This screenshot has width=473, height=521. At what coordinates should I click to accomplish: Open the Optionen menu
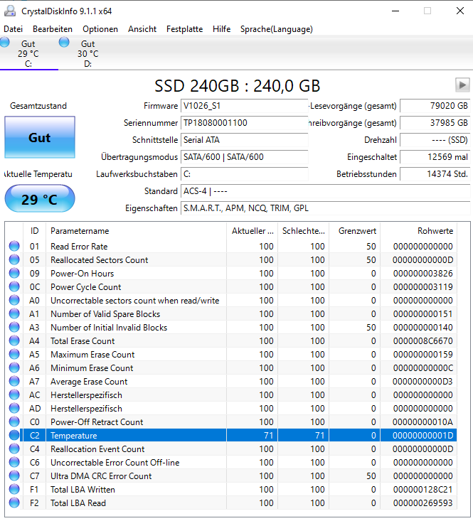(100, 29)
